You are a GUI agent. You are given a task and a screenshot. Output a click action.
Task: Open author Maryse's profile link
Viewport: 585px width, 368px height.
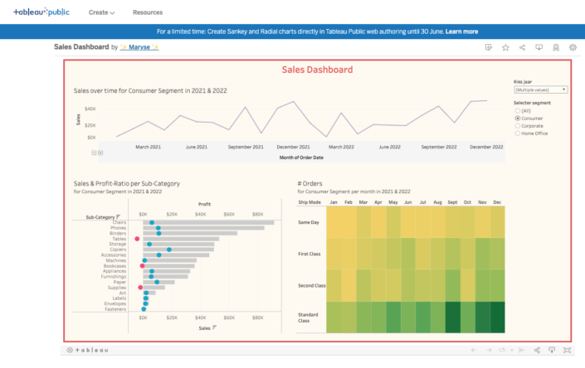tap(139, 47)
